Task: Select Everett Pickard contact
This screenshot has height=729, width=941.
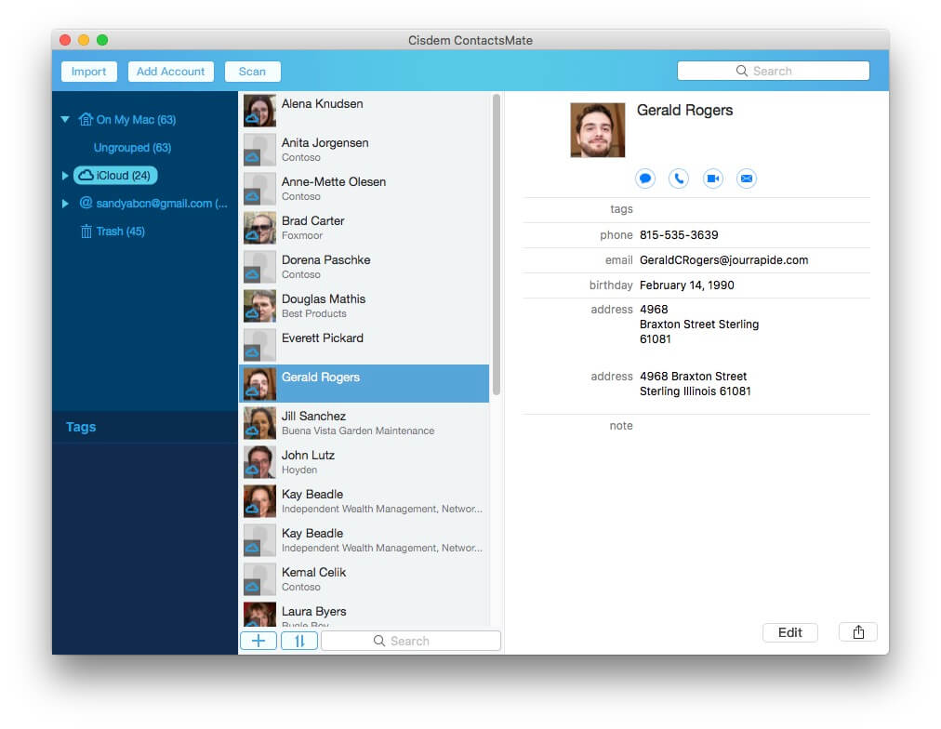Action: (364, 344)
